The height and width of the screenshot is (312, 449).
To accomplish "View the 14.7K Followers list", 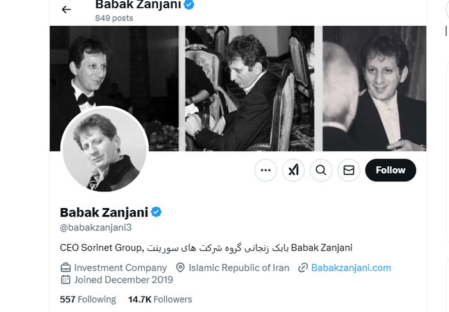I will point(160,299).
